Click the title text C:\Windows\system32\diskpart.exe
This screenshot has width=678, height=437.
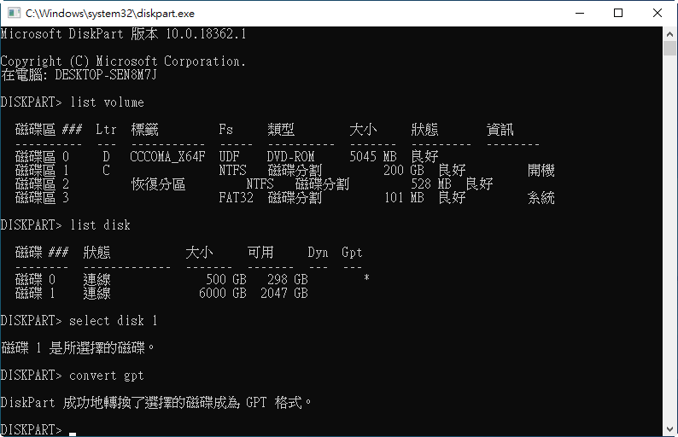click(110, 14)
